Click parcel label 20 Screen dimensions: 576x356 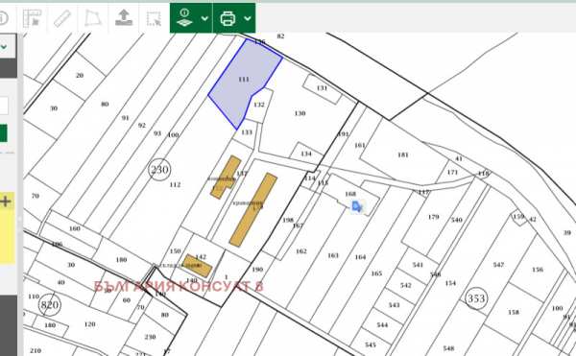point(80,75)
